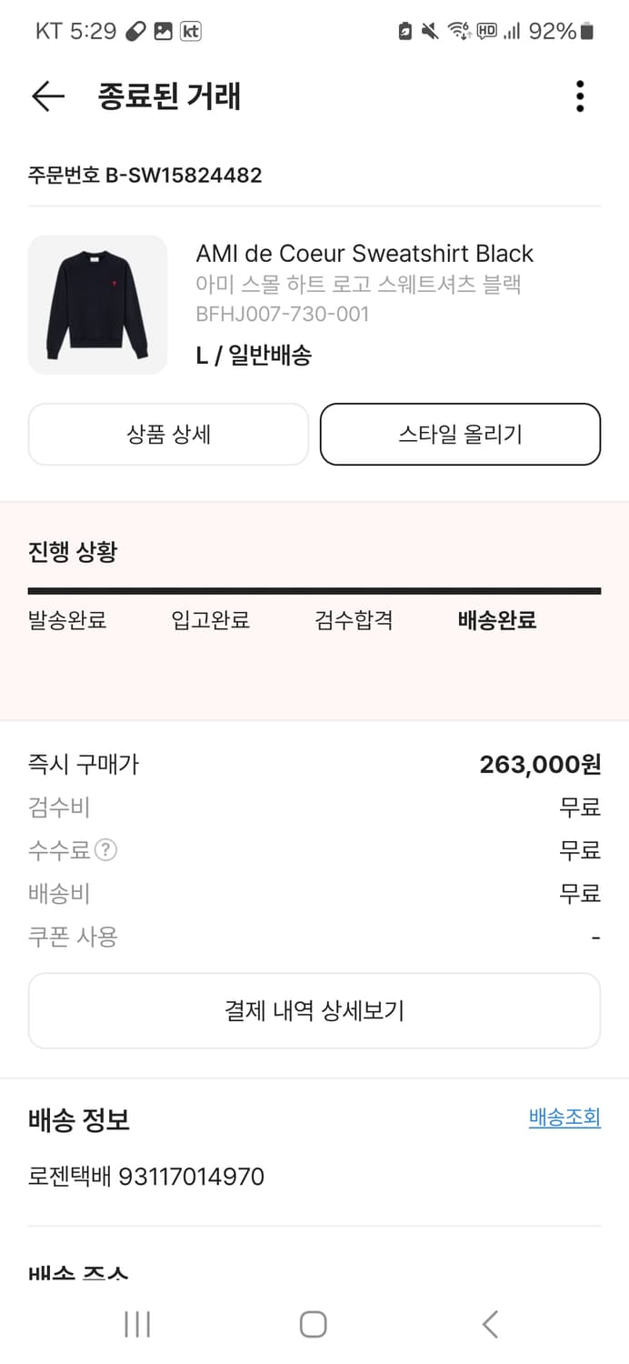This screenshot has height=1364, width=629.
Task: Open the three-dot overflow menu
Action: coord(579,95)
